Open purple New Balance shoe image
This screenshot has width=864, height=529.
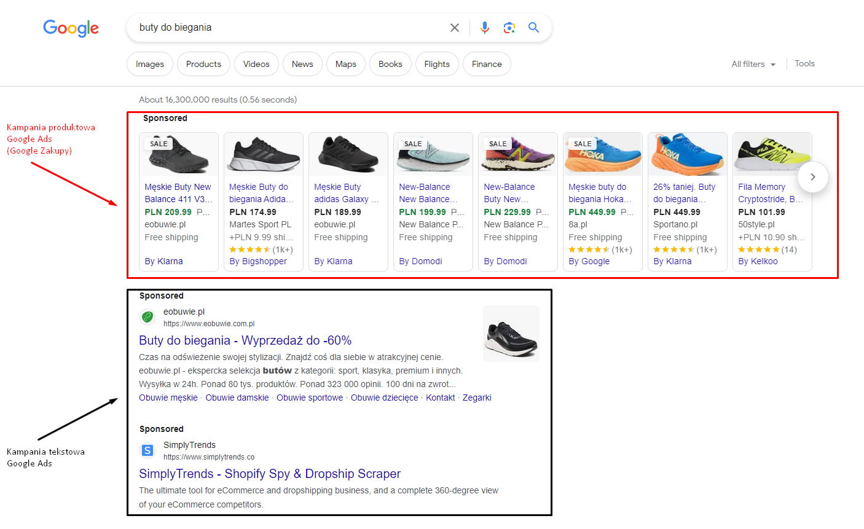[518, 154]
